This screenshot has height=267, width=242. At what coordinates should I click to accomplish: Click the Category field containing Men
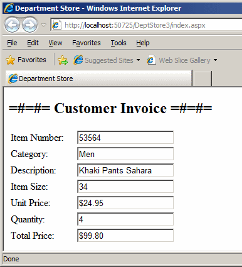point(125,154)
